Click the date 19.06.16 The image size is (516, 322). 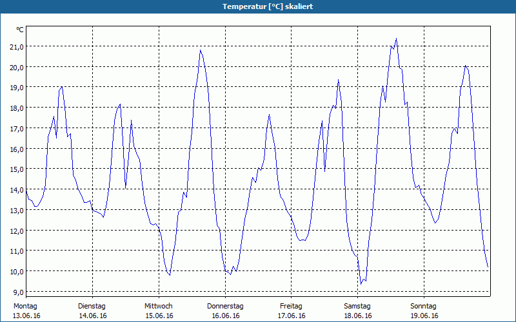tap(424, 316)
